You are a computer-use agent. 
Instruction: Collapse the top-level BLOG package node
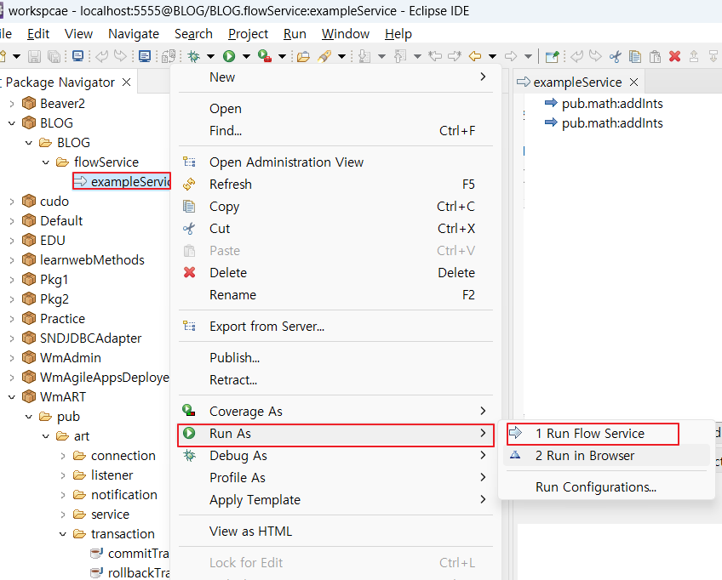[12, 123]
